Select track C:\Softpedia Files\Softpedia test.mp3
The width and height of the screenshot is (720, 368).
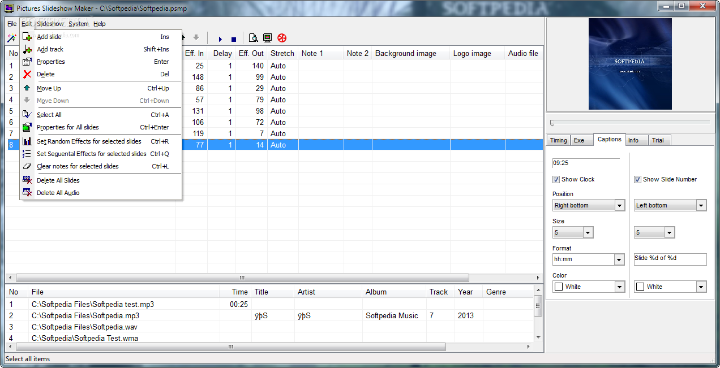click(93, 304)
